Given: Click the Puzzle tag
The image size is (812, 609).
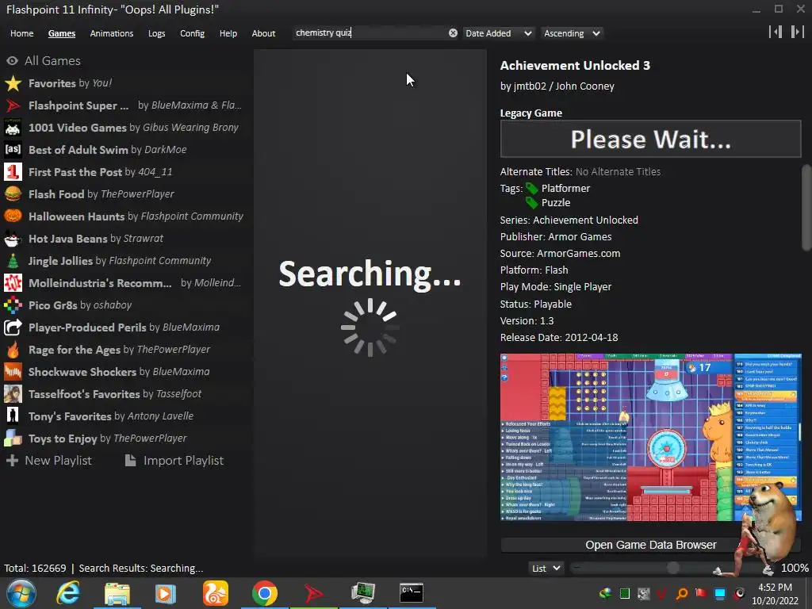Looking at the screenshot, I should pyautogui.click(x=556, y=202).
